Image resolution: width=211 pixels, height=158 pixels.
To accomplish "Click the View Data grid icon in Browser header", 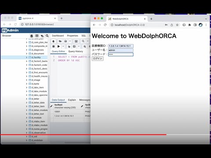I will click(x=37, y=36).
